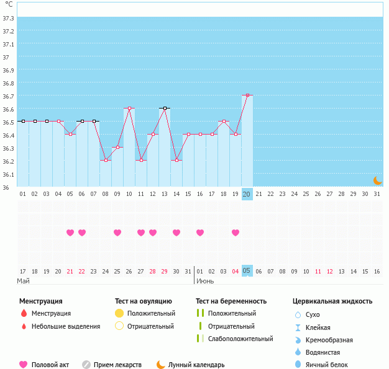Click the pill medication legend icon
389x369 pixels.
(x=86, y=365)
